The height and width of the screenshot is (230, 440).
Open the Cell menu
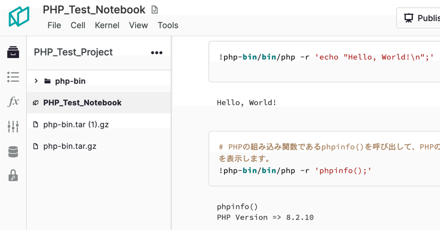(78, 25)
